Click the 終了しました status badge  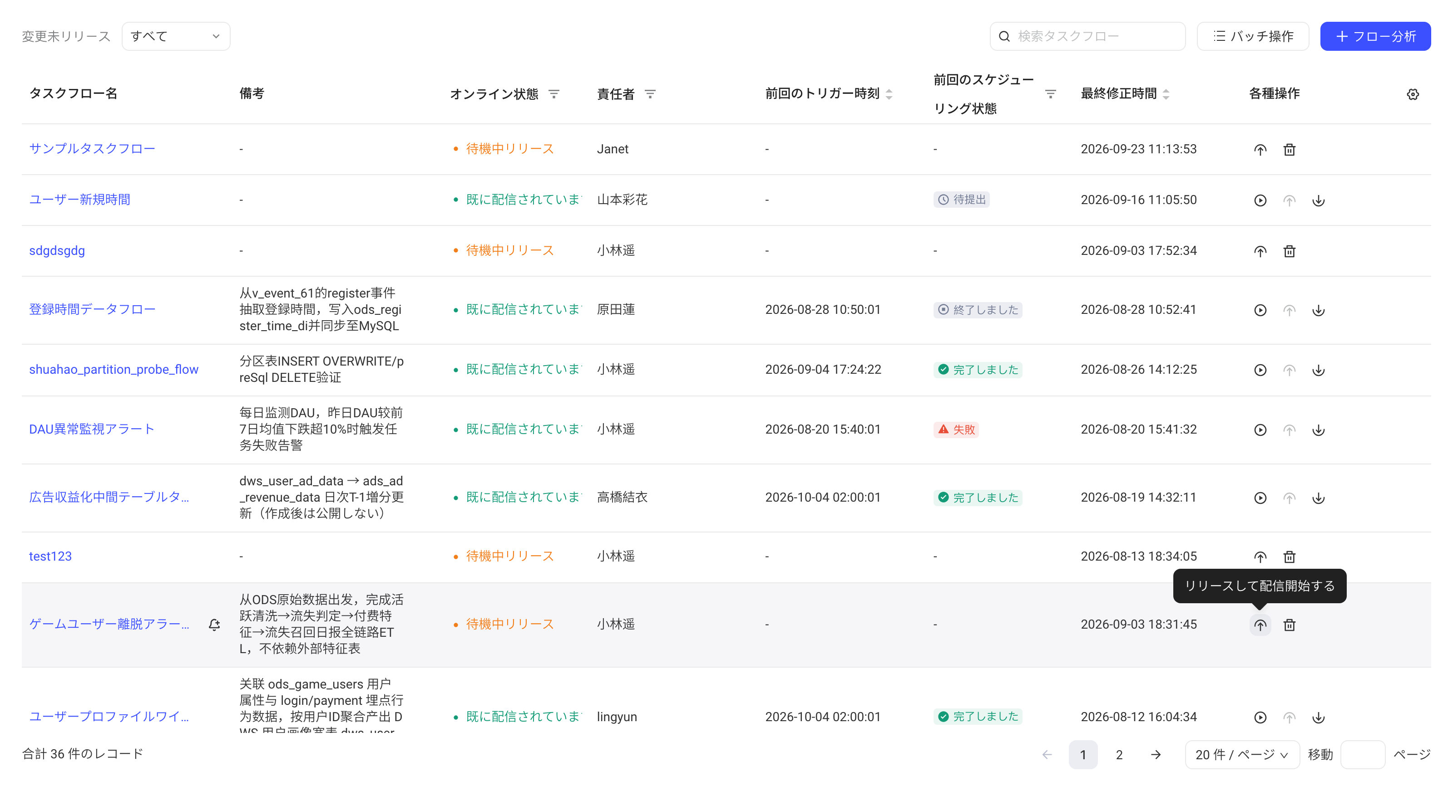tap(978, 310)
